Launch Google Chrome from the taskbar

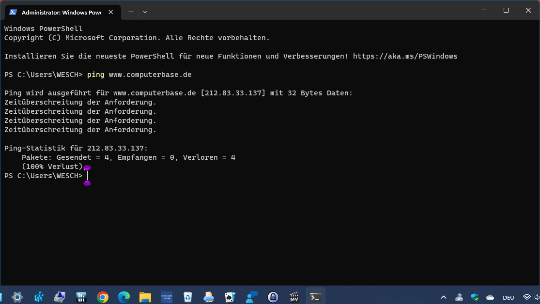[x=103, y=297]
